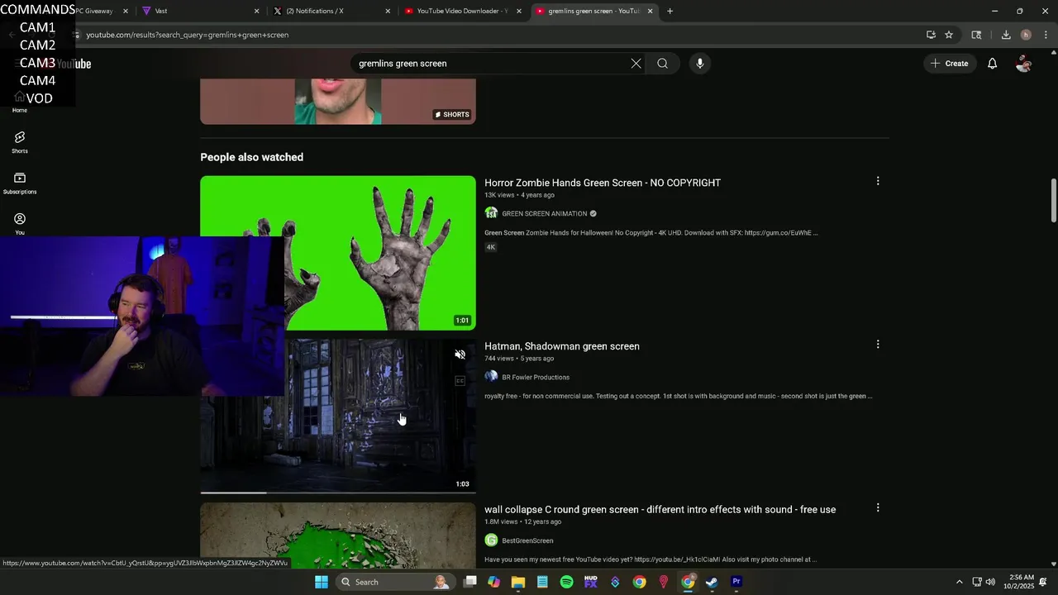Open the YouTube account avatar menu
Image resolution: width=1058 pixels, height=595 pixels.
1023,64
